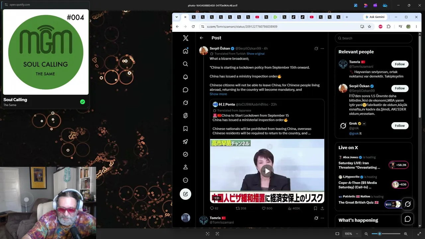
Task: Click fit-to-window icon in photo viewer
Action: 337,234
